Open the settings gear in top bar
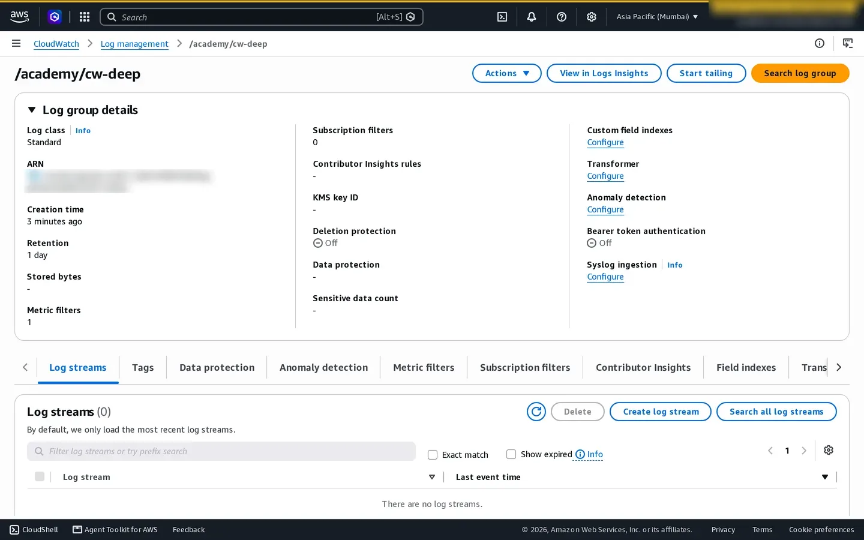 pos(592,17)
